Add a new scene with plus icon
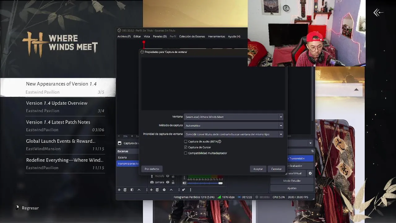Screen dimensions: 396x223 click(119, 190)
